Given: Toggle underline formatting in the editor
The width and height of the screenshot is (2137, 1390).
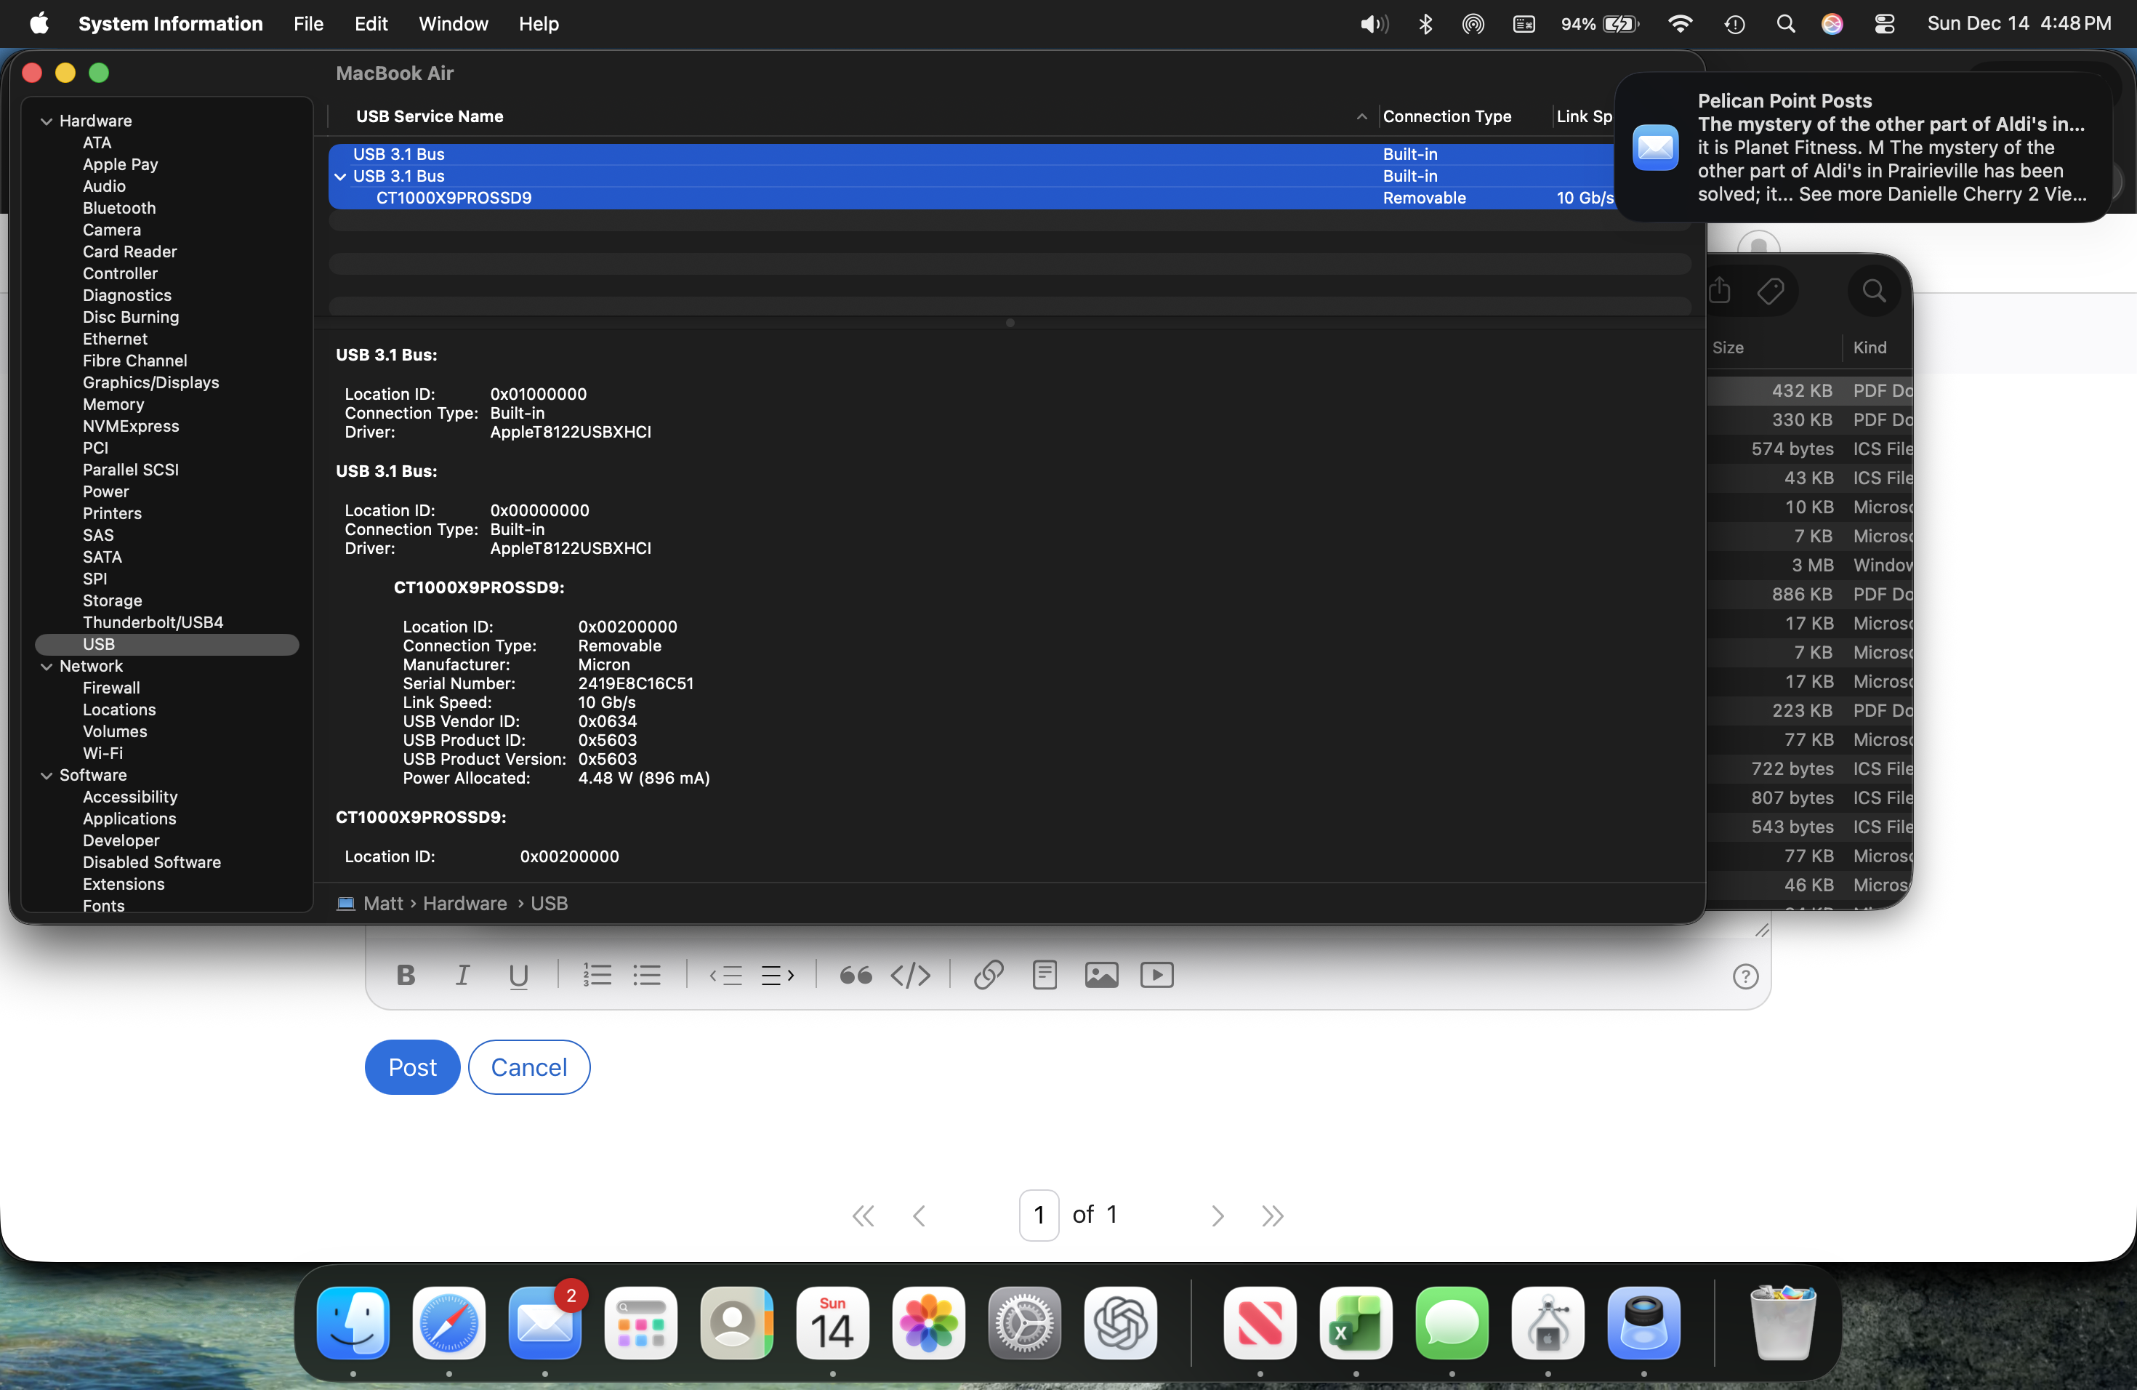Looking at the screenshot, I should click(518, 975).
